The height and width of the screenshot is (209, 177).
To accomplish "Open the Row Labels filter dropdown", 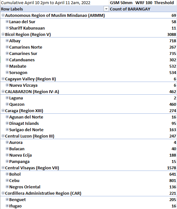I will (x=106, y=9).
